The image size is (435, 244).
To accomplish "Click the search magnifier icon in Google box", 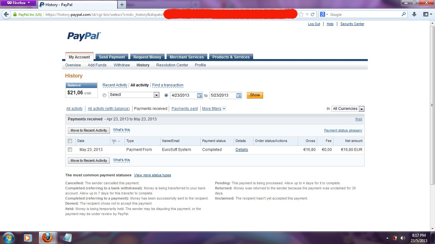I will [x=404, y=14].
